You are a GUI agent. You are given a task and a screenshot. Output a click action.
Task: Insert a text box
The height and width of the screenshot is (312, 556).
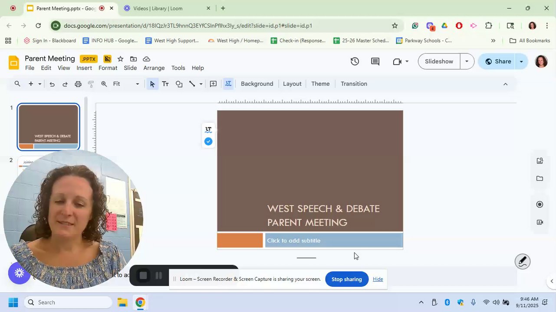point(165,84)
